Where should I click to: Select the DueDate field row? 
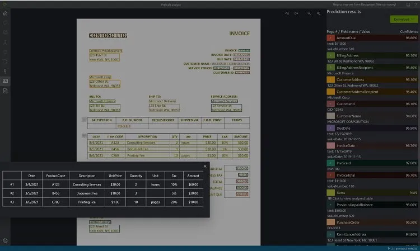tap(372, 128)
